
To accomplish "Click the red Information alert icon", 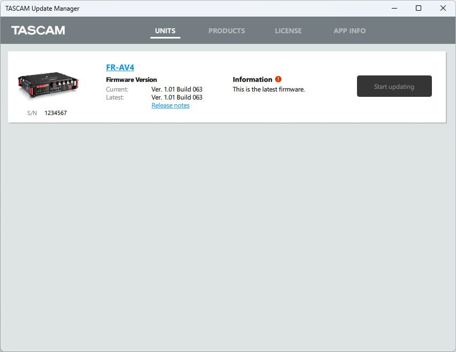I will (278, 80).
